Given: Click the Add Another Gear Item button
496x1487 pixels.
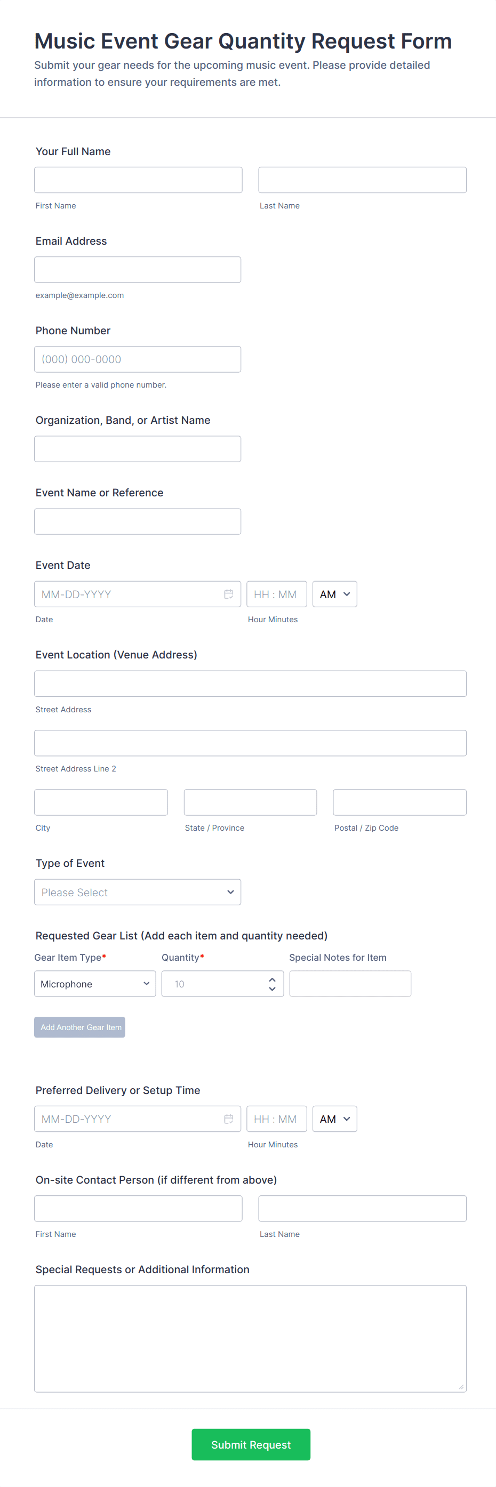Looking at the screenshot, I should click(79, 1027).
